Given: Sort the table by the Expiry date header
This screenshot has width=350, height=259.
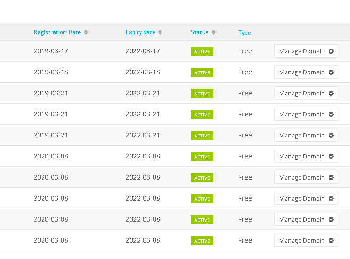Looking at the screenshot, I should [x=140, y=32].
